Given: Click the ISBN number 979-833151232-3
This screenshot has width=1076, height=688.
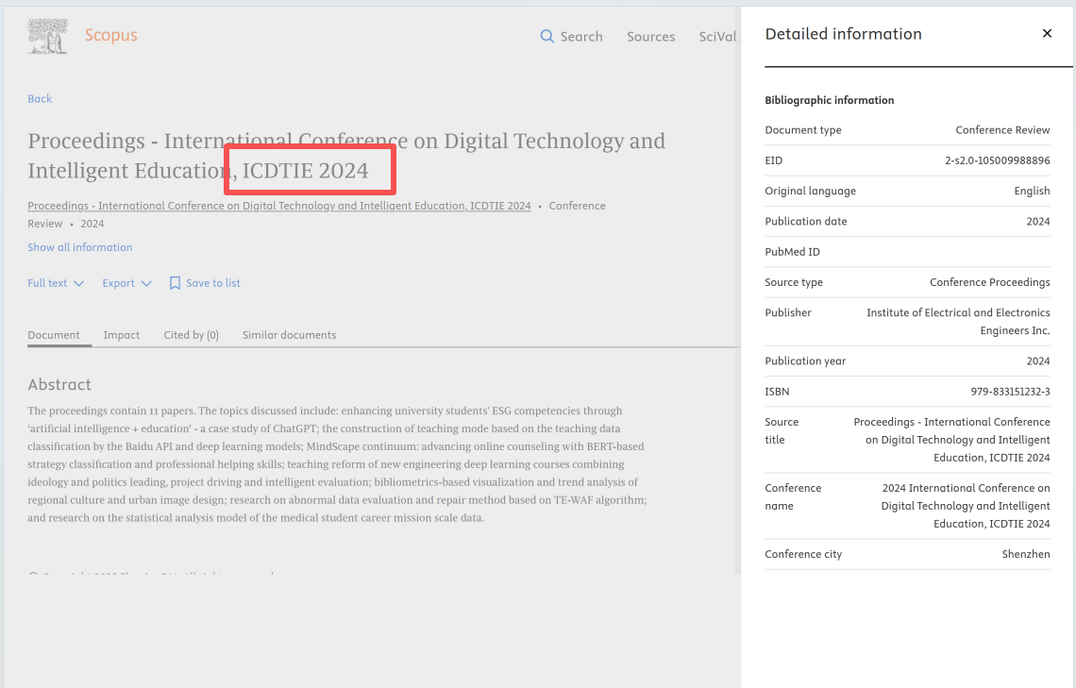Looking at the screenshot, I should (x=1010, y=392).
